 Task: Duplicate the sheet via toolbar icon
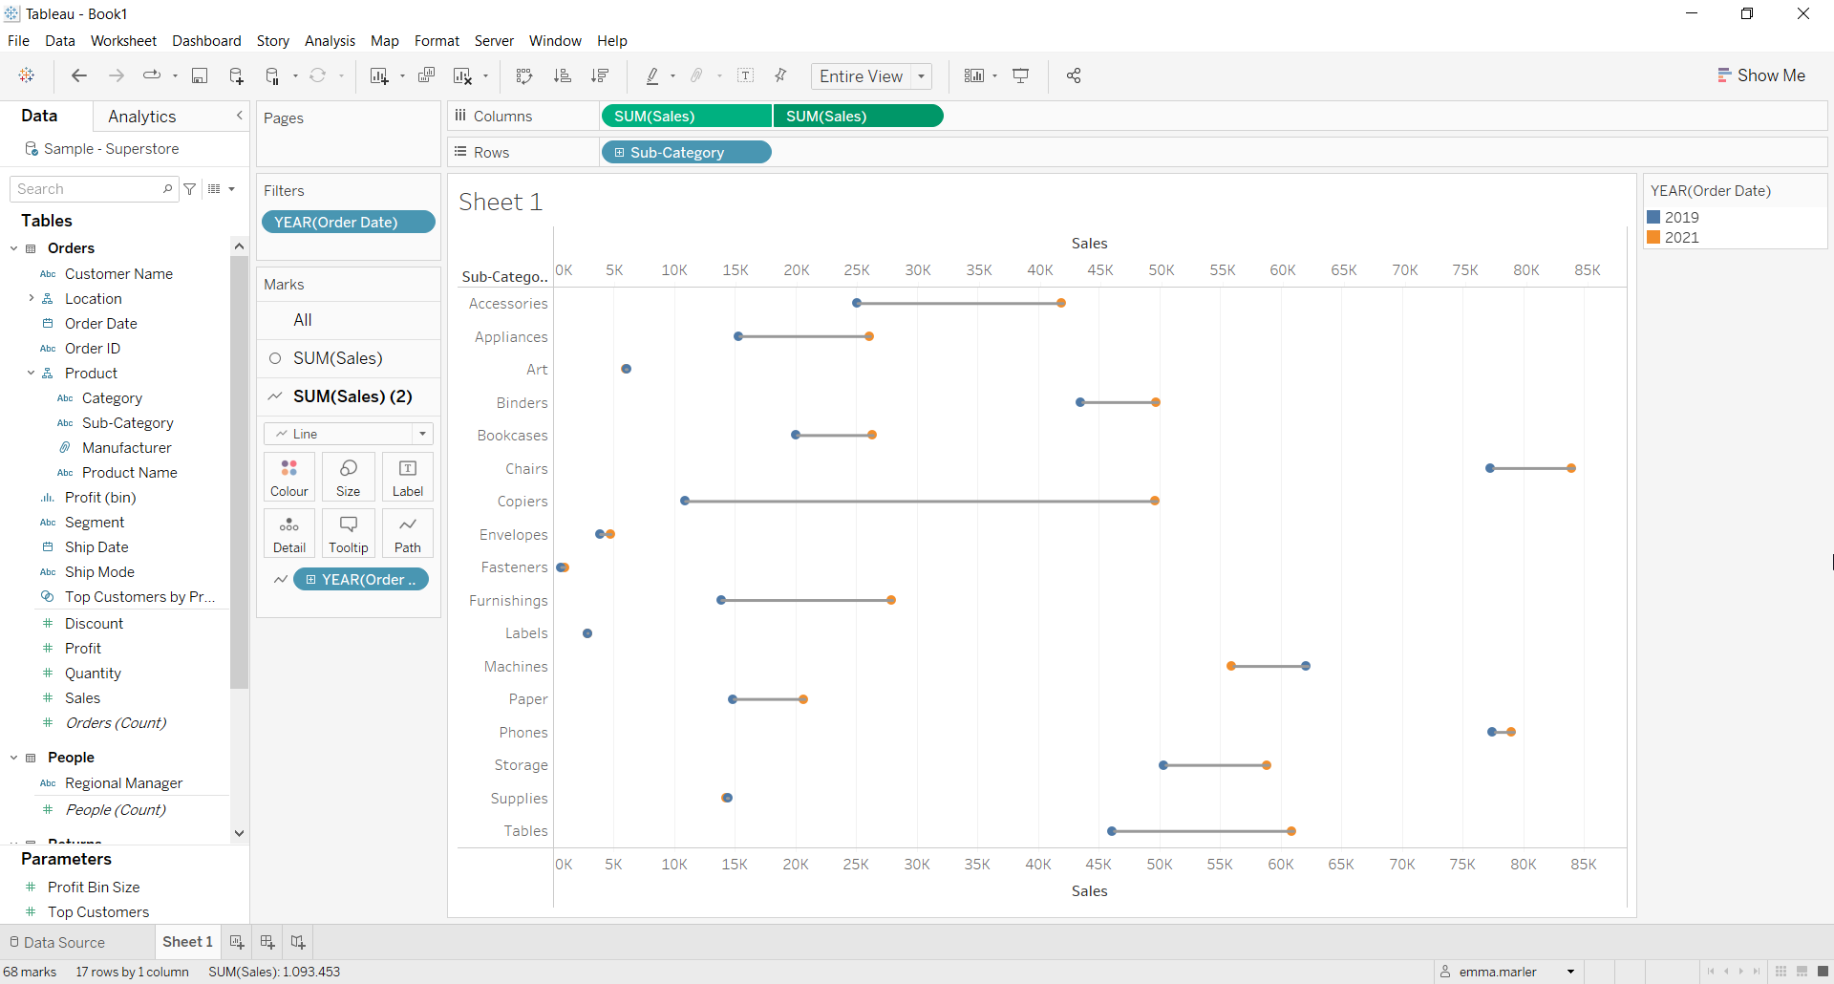427,76
